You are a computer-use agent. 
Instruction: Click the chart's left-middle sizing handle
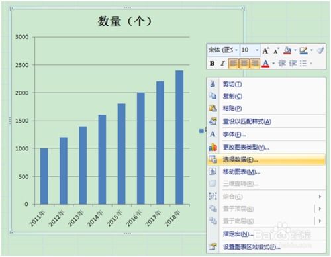(10, 121)
